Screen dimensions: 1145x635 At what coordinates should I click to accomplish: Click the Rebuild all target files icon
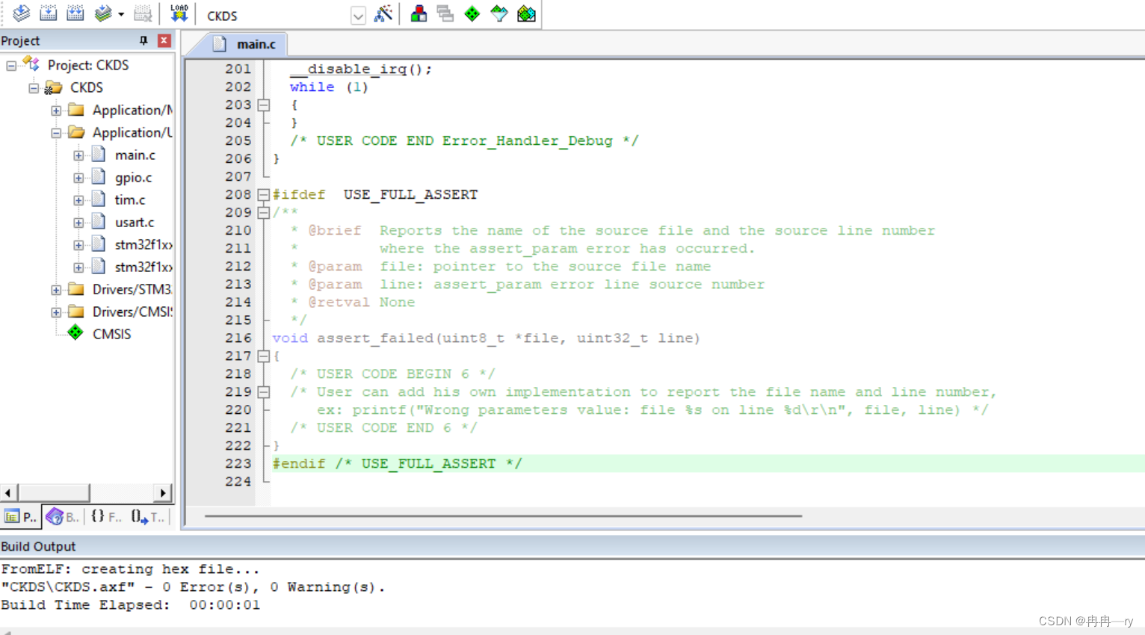[75, 13]
